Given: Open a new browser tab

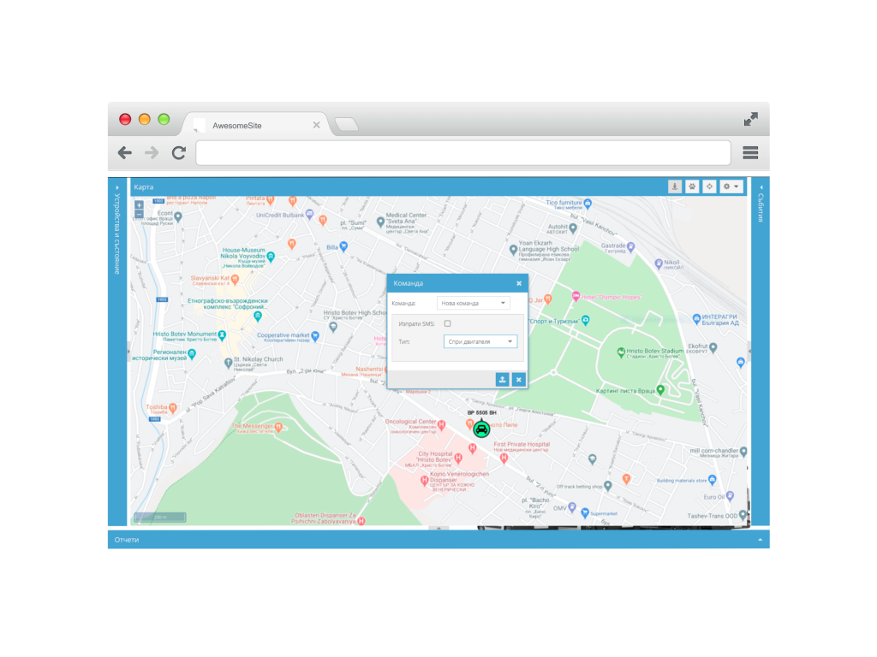Looking at the screenshot, I should [x=347, y=124].
